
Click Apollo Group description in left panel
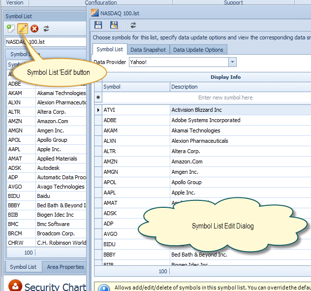click(x=61, y=140)
